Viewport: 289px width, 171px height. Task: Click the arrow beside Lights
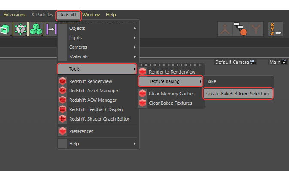(135, 38)
